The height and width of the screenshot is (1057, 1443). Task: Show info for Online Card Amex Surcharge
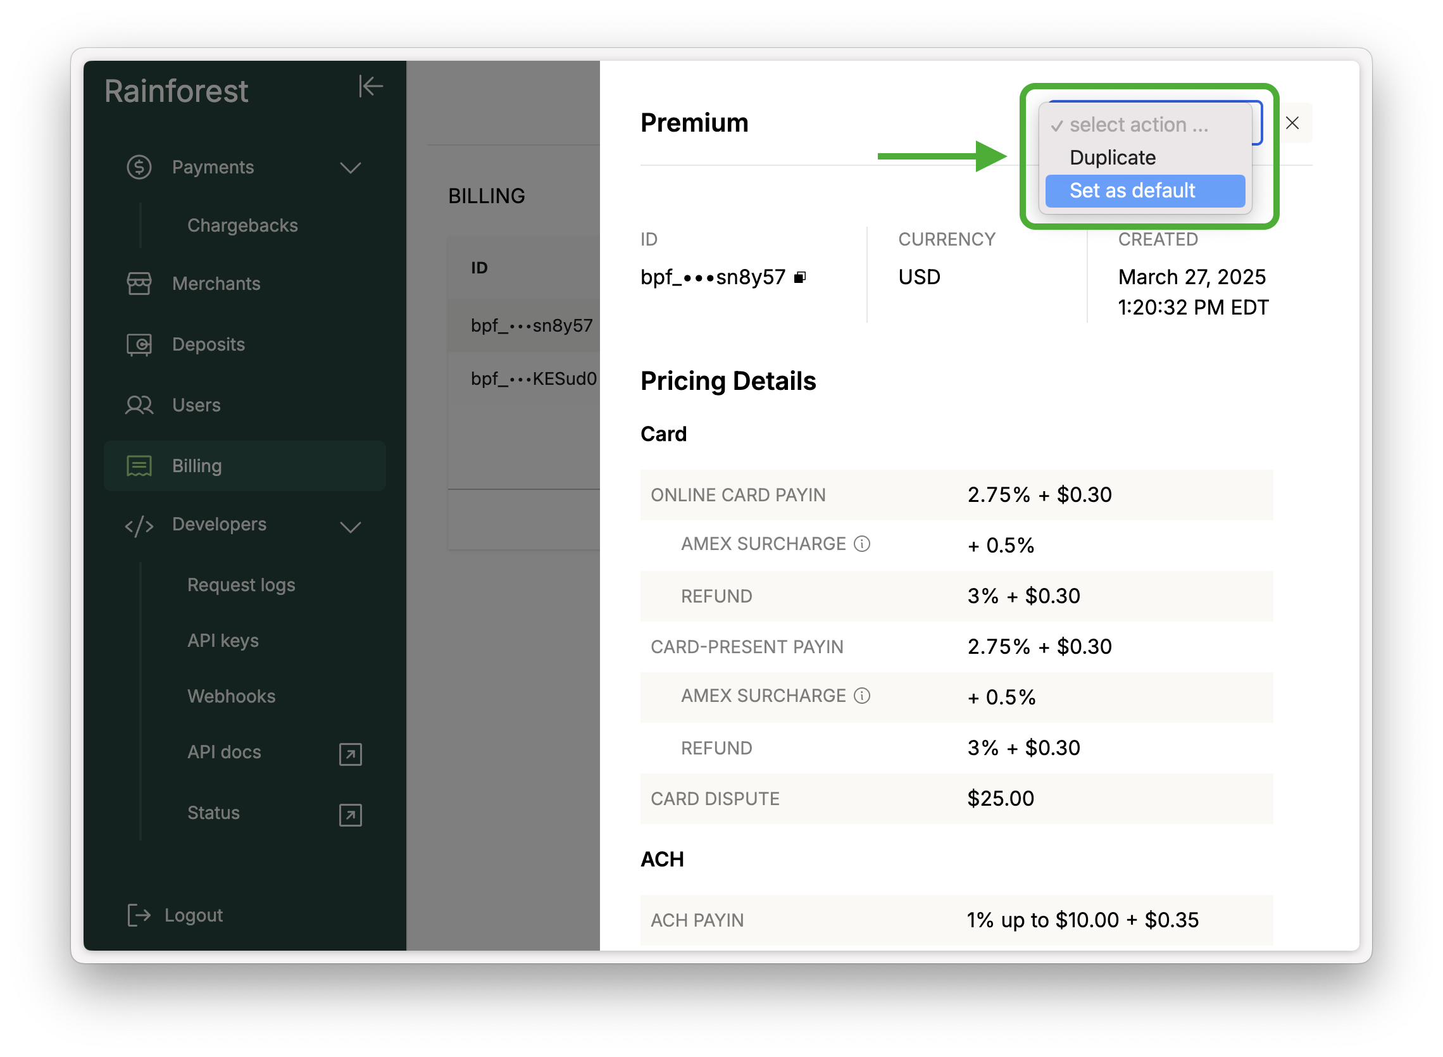862,544
